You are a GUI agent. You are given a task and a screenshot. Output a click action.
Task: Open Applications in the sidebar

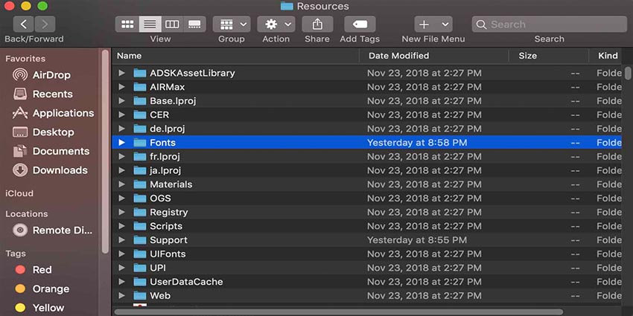[x=63, y=113]
